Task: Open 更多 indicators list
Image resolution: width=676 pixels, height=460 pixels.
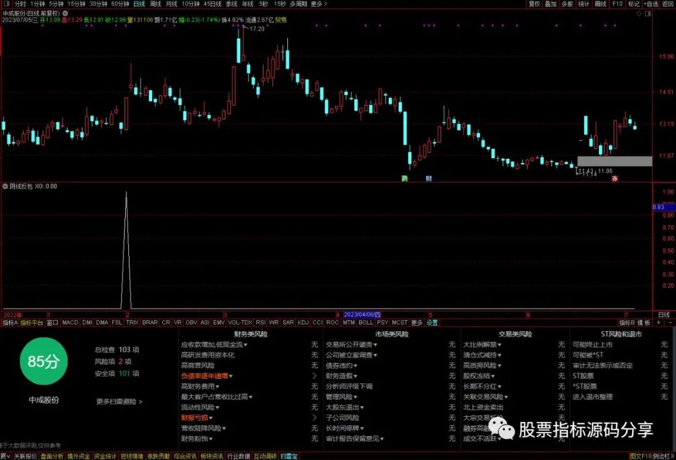Action: (416, 322)
